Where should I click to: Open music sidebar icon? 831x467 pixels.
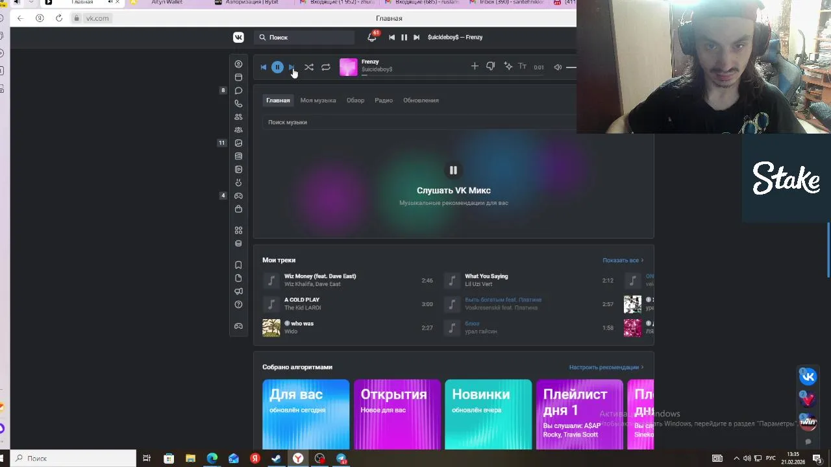point(238,156)
